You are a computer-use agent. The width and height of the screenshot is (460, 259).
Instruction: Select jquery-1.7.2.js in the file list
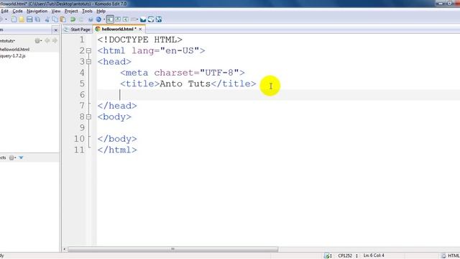point(13,56)
